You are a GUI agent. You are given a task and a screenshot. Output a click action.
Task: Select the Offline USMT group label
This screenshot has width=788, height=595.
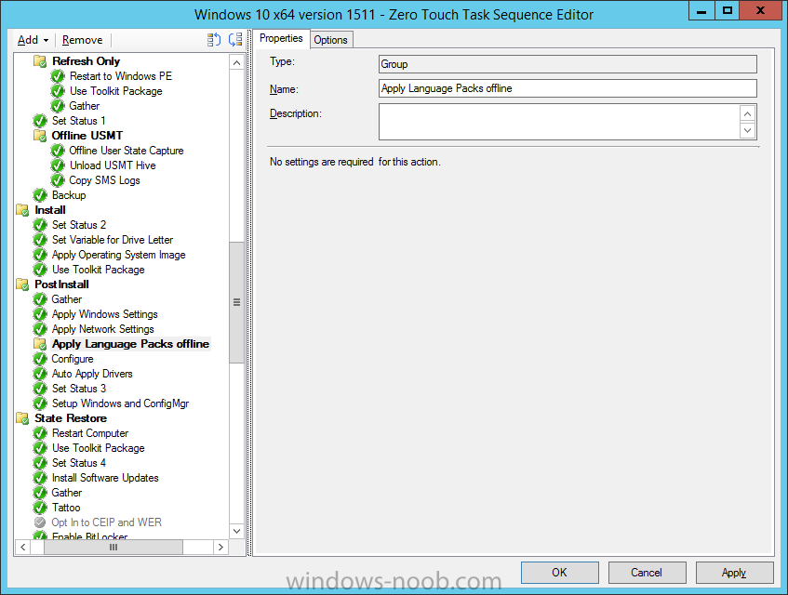point(87,136)
